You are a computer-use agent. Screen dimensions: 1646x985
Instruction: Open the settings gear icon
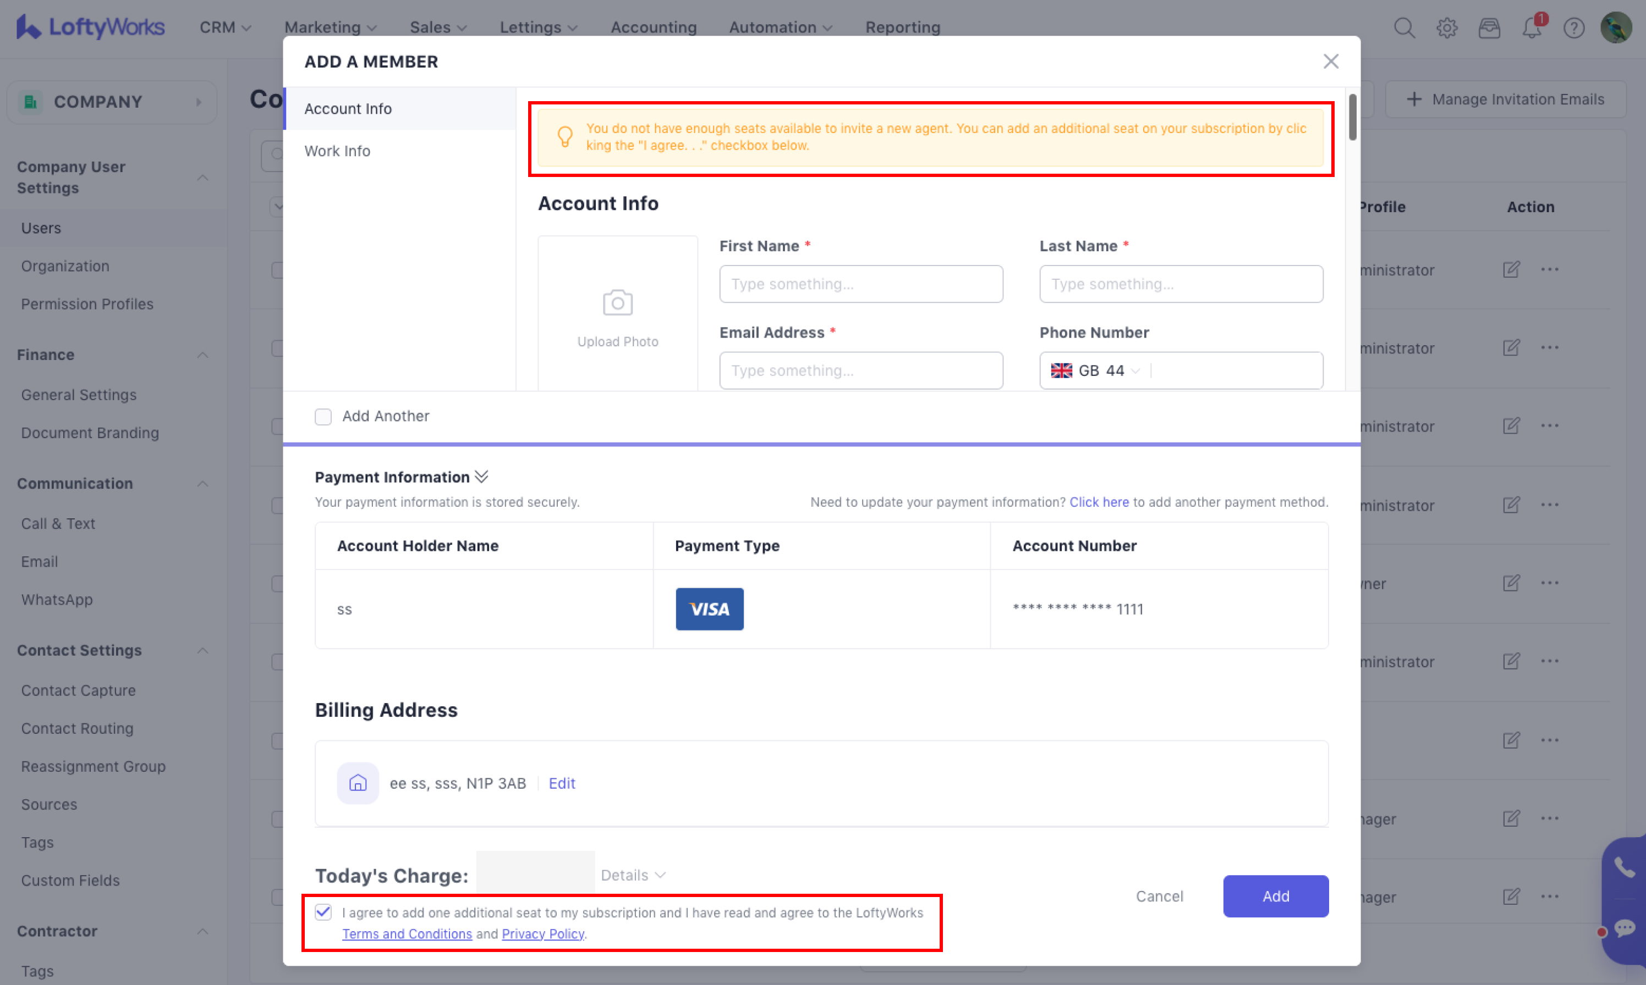point(1446,28)
